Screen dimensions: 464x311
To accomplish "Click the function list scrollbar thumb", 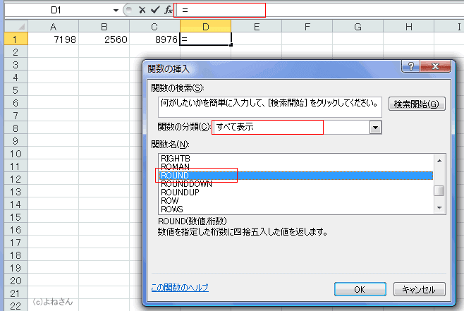I will (x=439, y=191).
